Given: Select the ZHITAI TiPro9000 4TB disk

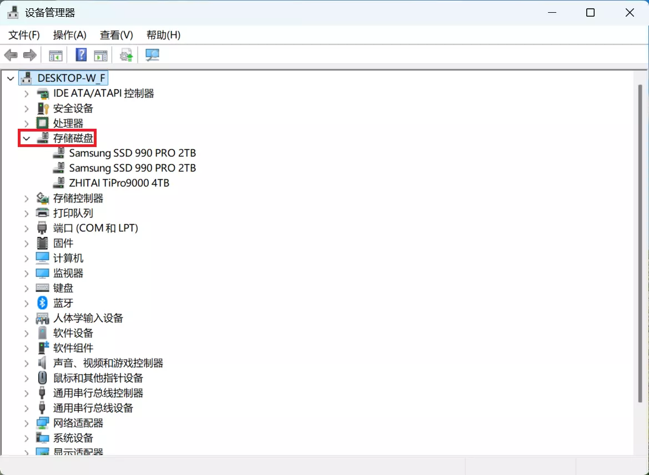Looking at the screenshot, I should [119, 183].
